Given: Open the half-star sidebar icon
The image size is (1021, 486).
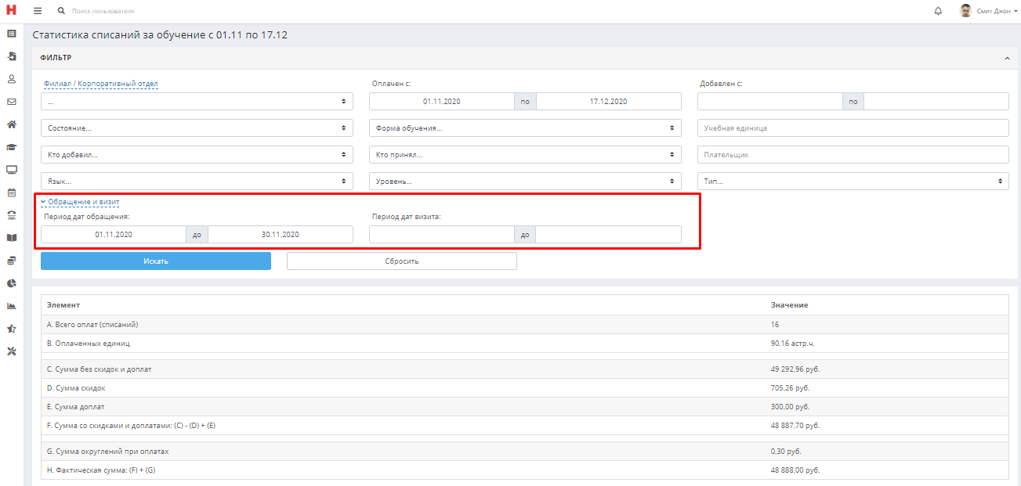Looking at the screenshot, I should pos(12,329).
